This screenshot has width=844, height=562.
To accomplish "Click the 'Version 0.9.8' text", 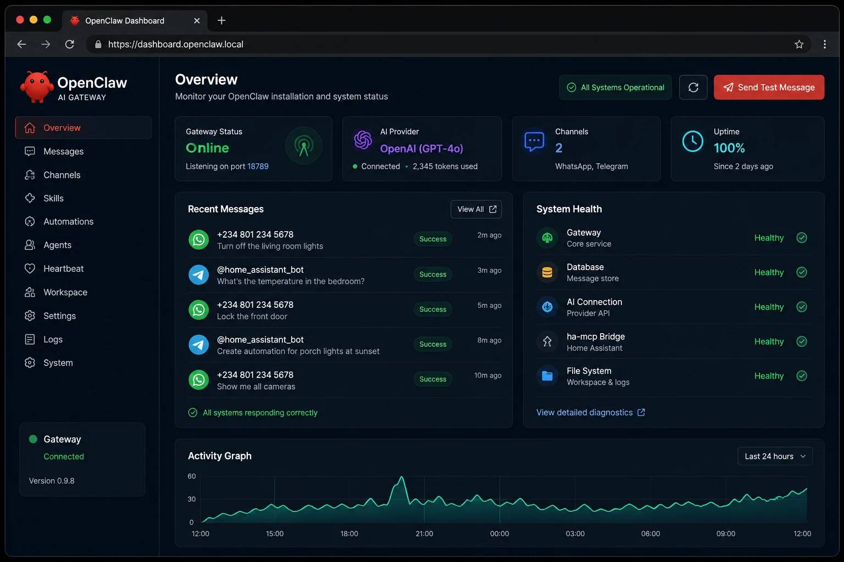I will click(x=52, y=481).
